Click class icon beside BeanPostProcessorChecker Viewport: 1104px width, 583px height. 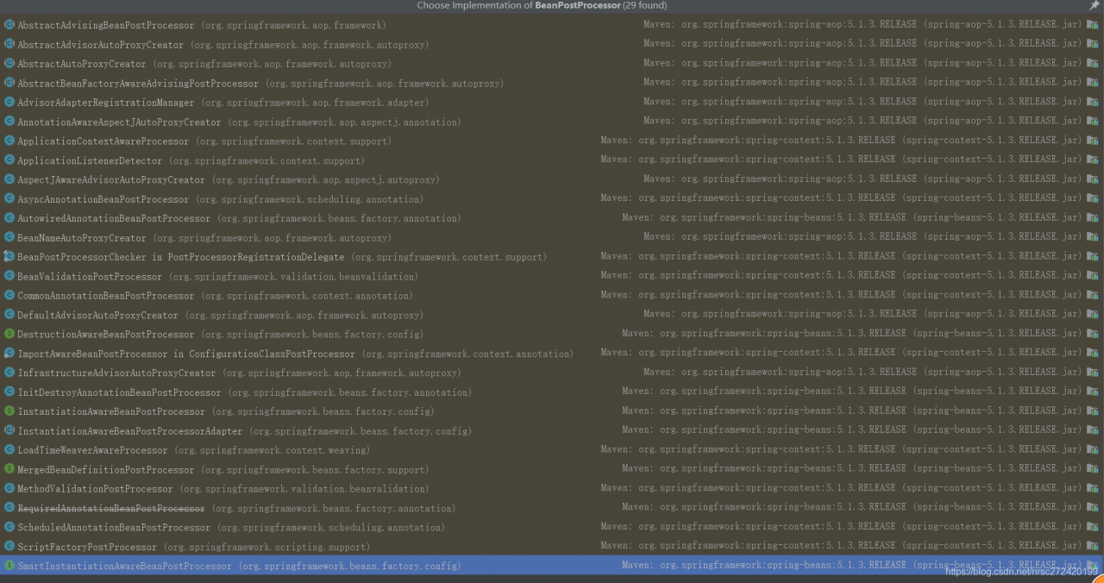coord(9,256)
